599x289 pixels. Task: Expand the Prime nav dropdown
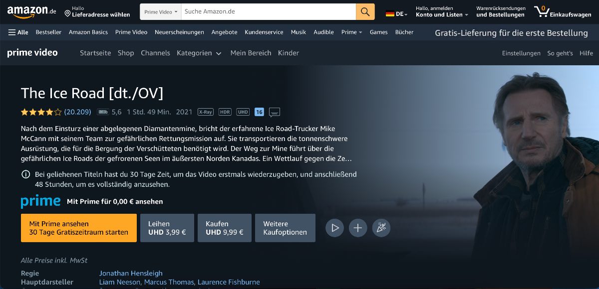pyautogui.click(x=352, y=32)
